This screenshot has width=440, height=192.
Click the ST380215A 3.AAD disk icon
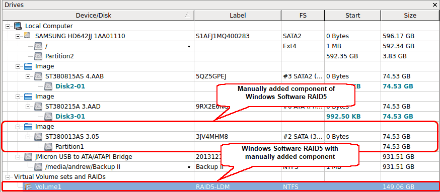pyautogui.click(x=38, y=107)
